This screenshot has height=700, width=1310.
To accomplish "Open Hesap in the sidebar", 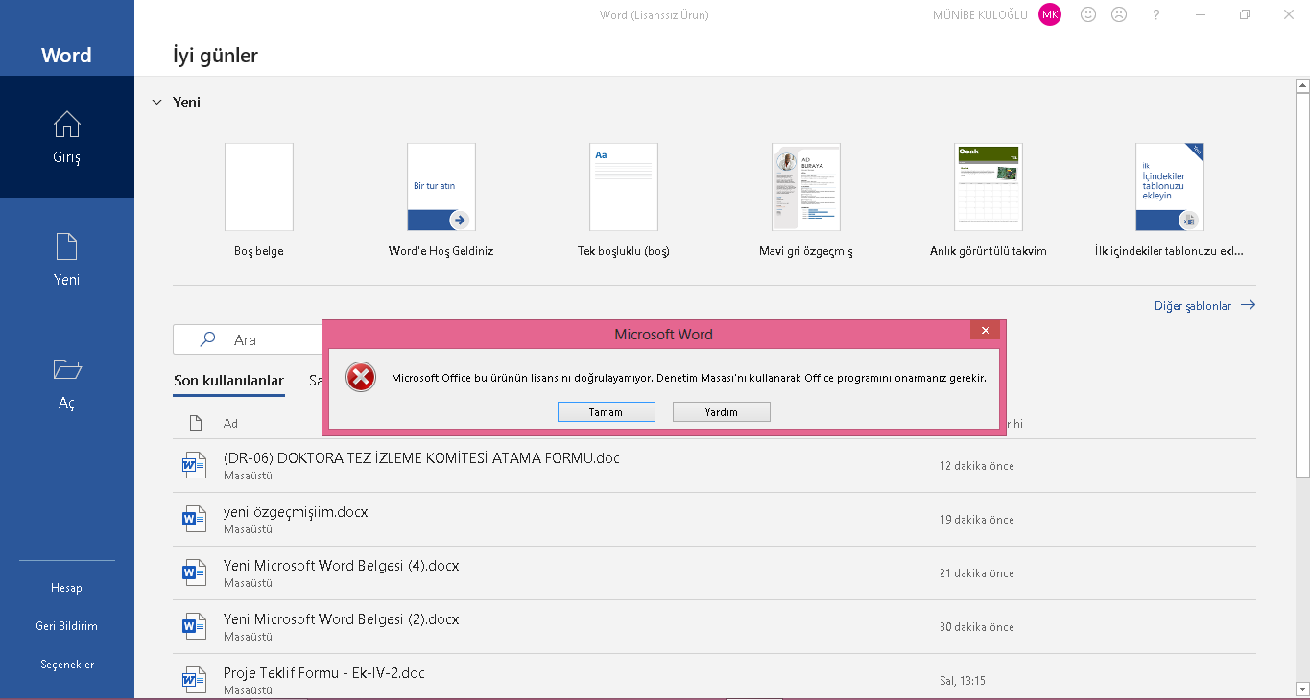I will coord(66,588).
